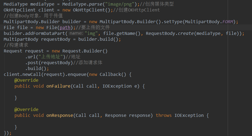Click the comment 添加请求体
The image size is (252, 136).
pyautogui.click(x=87, y=63)
